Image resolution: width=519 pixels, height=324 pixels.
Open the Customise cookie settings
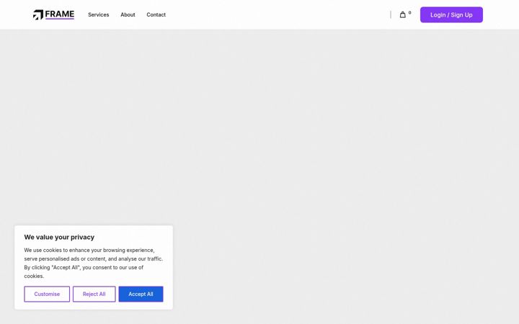point(47,294)
